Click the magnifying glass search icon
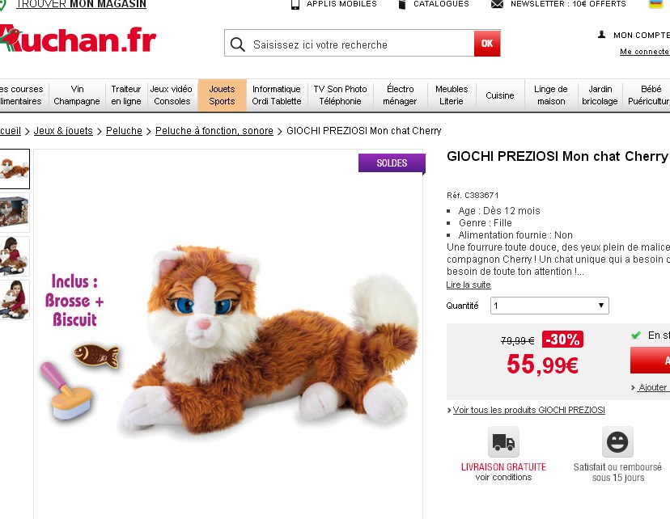The width and height of the screenshot is (670, 519). (237, 44)
